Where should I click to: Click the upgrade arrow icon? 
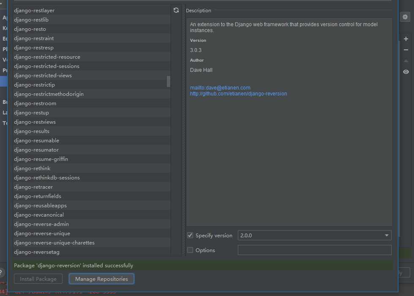(406, 61)
